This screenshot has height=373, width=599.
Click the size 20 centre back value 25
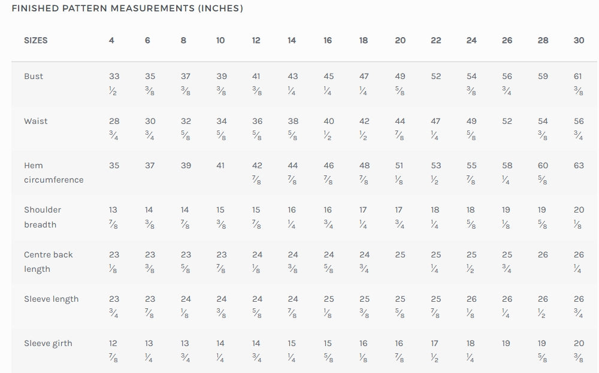(x=400, y=254)
